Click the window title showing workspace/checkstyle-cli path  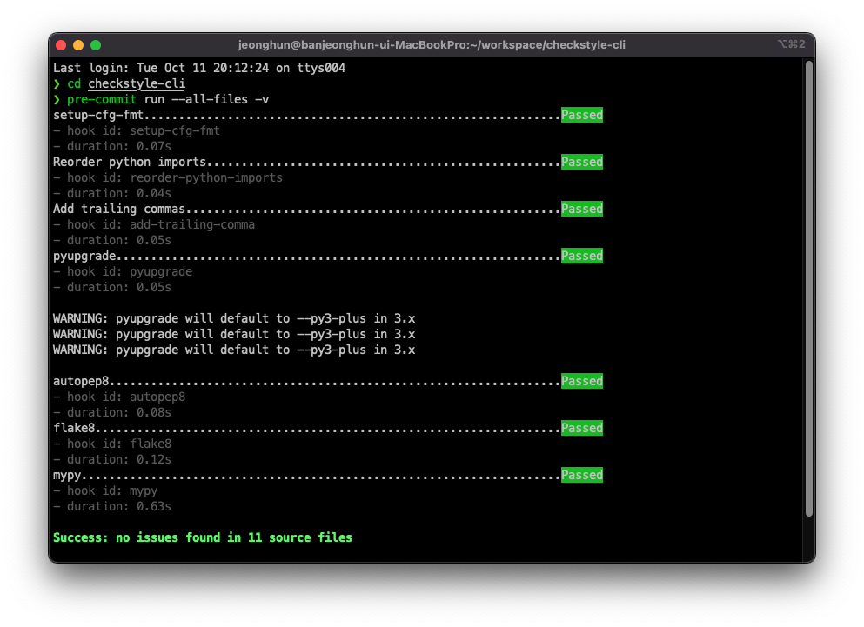pos(432,45)
